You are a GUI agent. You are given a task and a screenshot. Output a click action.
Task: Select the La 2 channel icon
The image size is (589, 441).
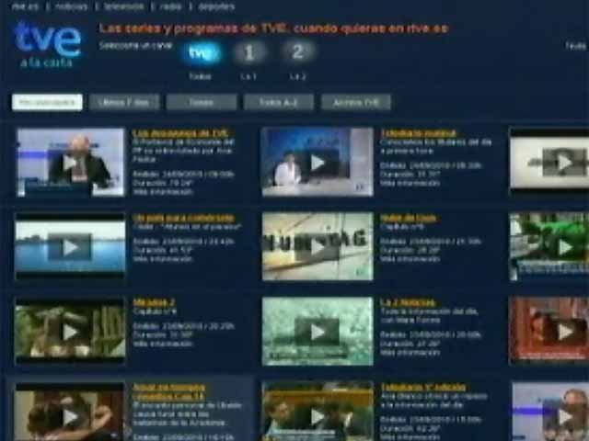(297, 53)
